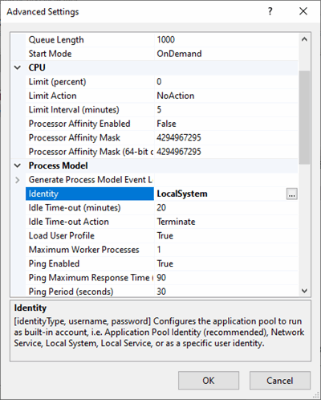Click the Queue Length value field
This screenshot has height=400, width=321.
tap(226, 39)
